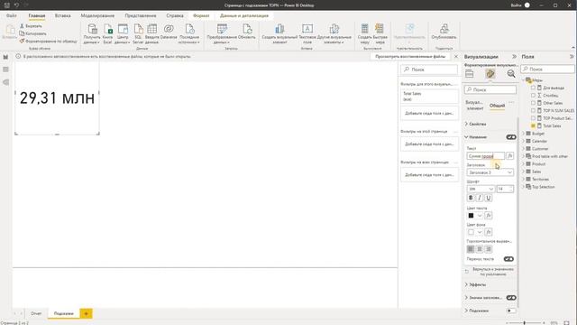Toggle bold for the title font

pos(471,198)
